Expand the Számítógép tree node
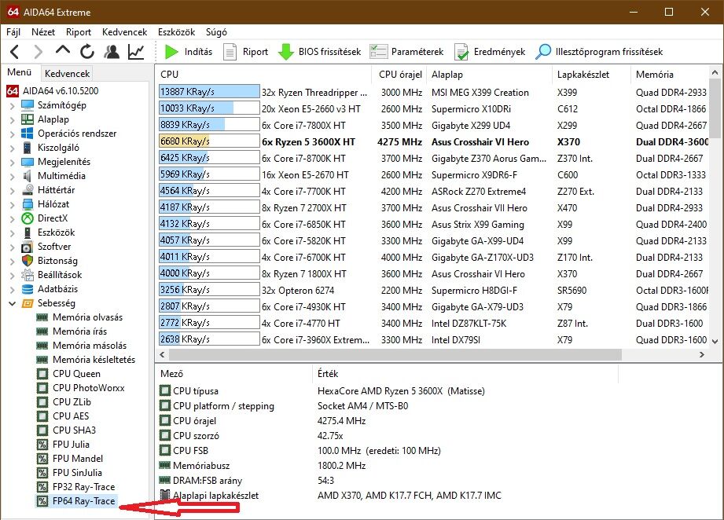Image resolution: width=724 pixels, height=520 pixels. [12, 106]
